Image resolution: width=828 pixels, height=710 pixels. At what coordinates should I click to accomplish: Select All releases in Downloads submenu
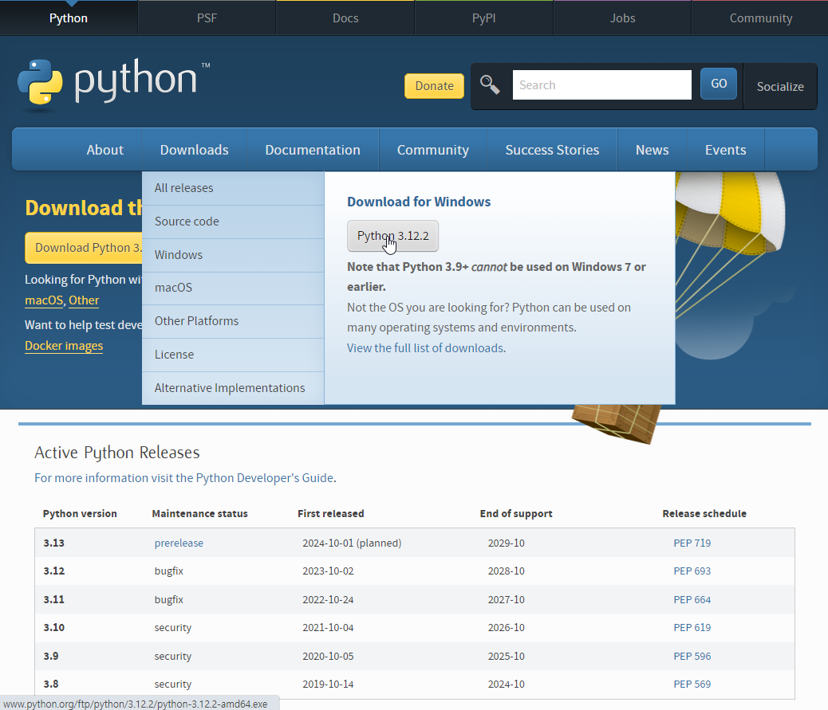click(233, 188)
